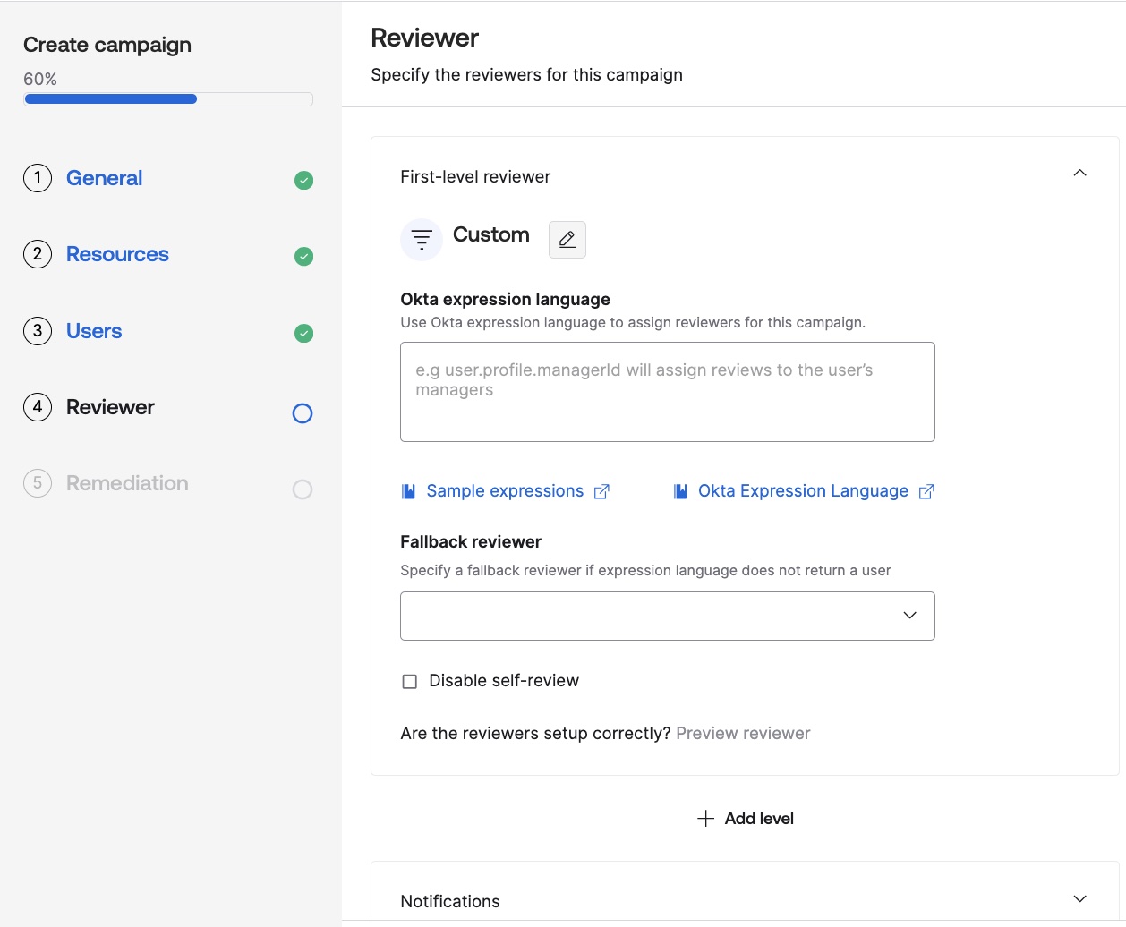This screenshot has width=1126, height=927.
Task: Click step number 3 circle
Action: click(38, 331)
